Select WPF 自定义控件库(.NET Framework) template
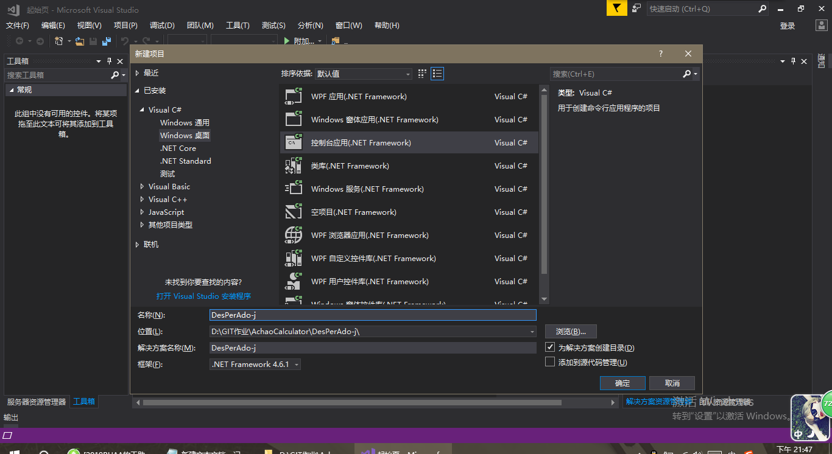 tap(409, 258)
